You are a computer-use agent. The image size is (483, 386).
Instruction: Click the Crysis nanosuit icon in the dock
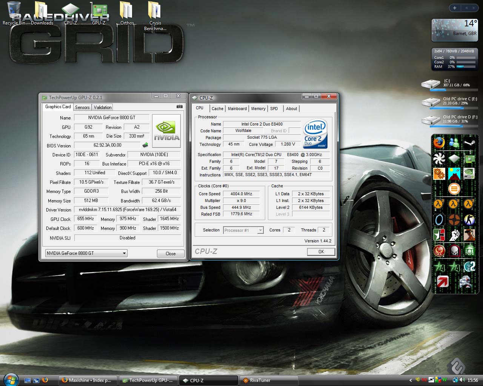click(x=466, y=282)
